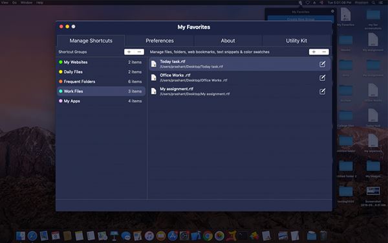Select the My Websites group
388x243 pixels.
tap(101, 62)
